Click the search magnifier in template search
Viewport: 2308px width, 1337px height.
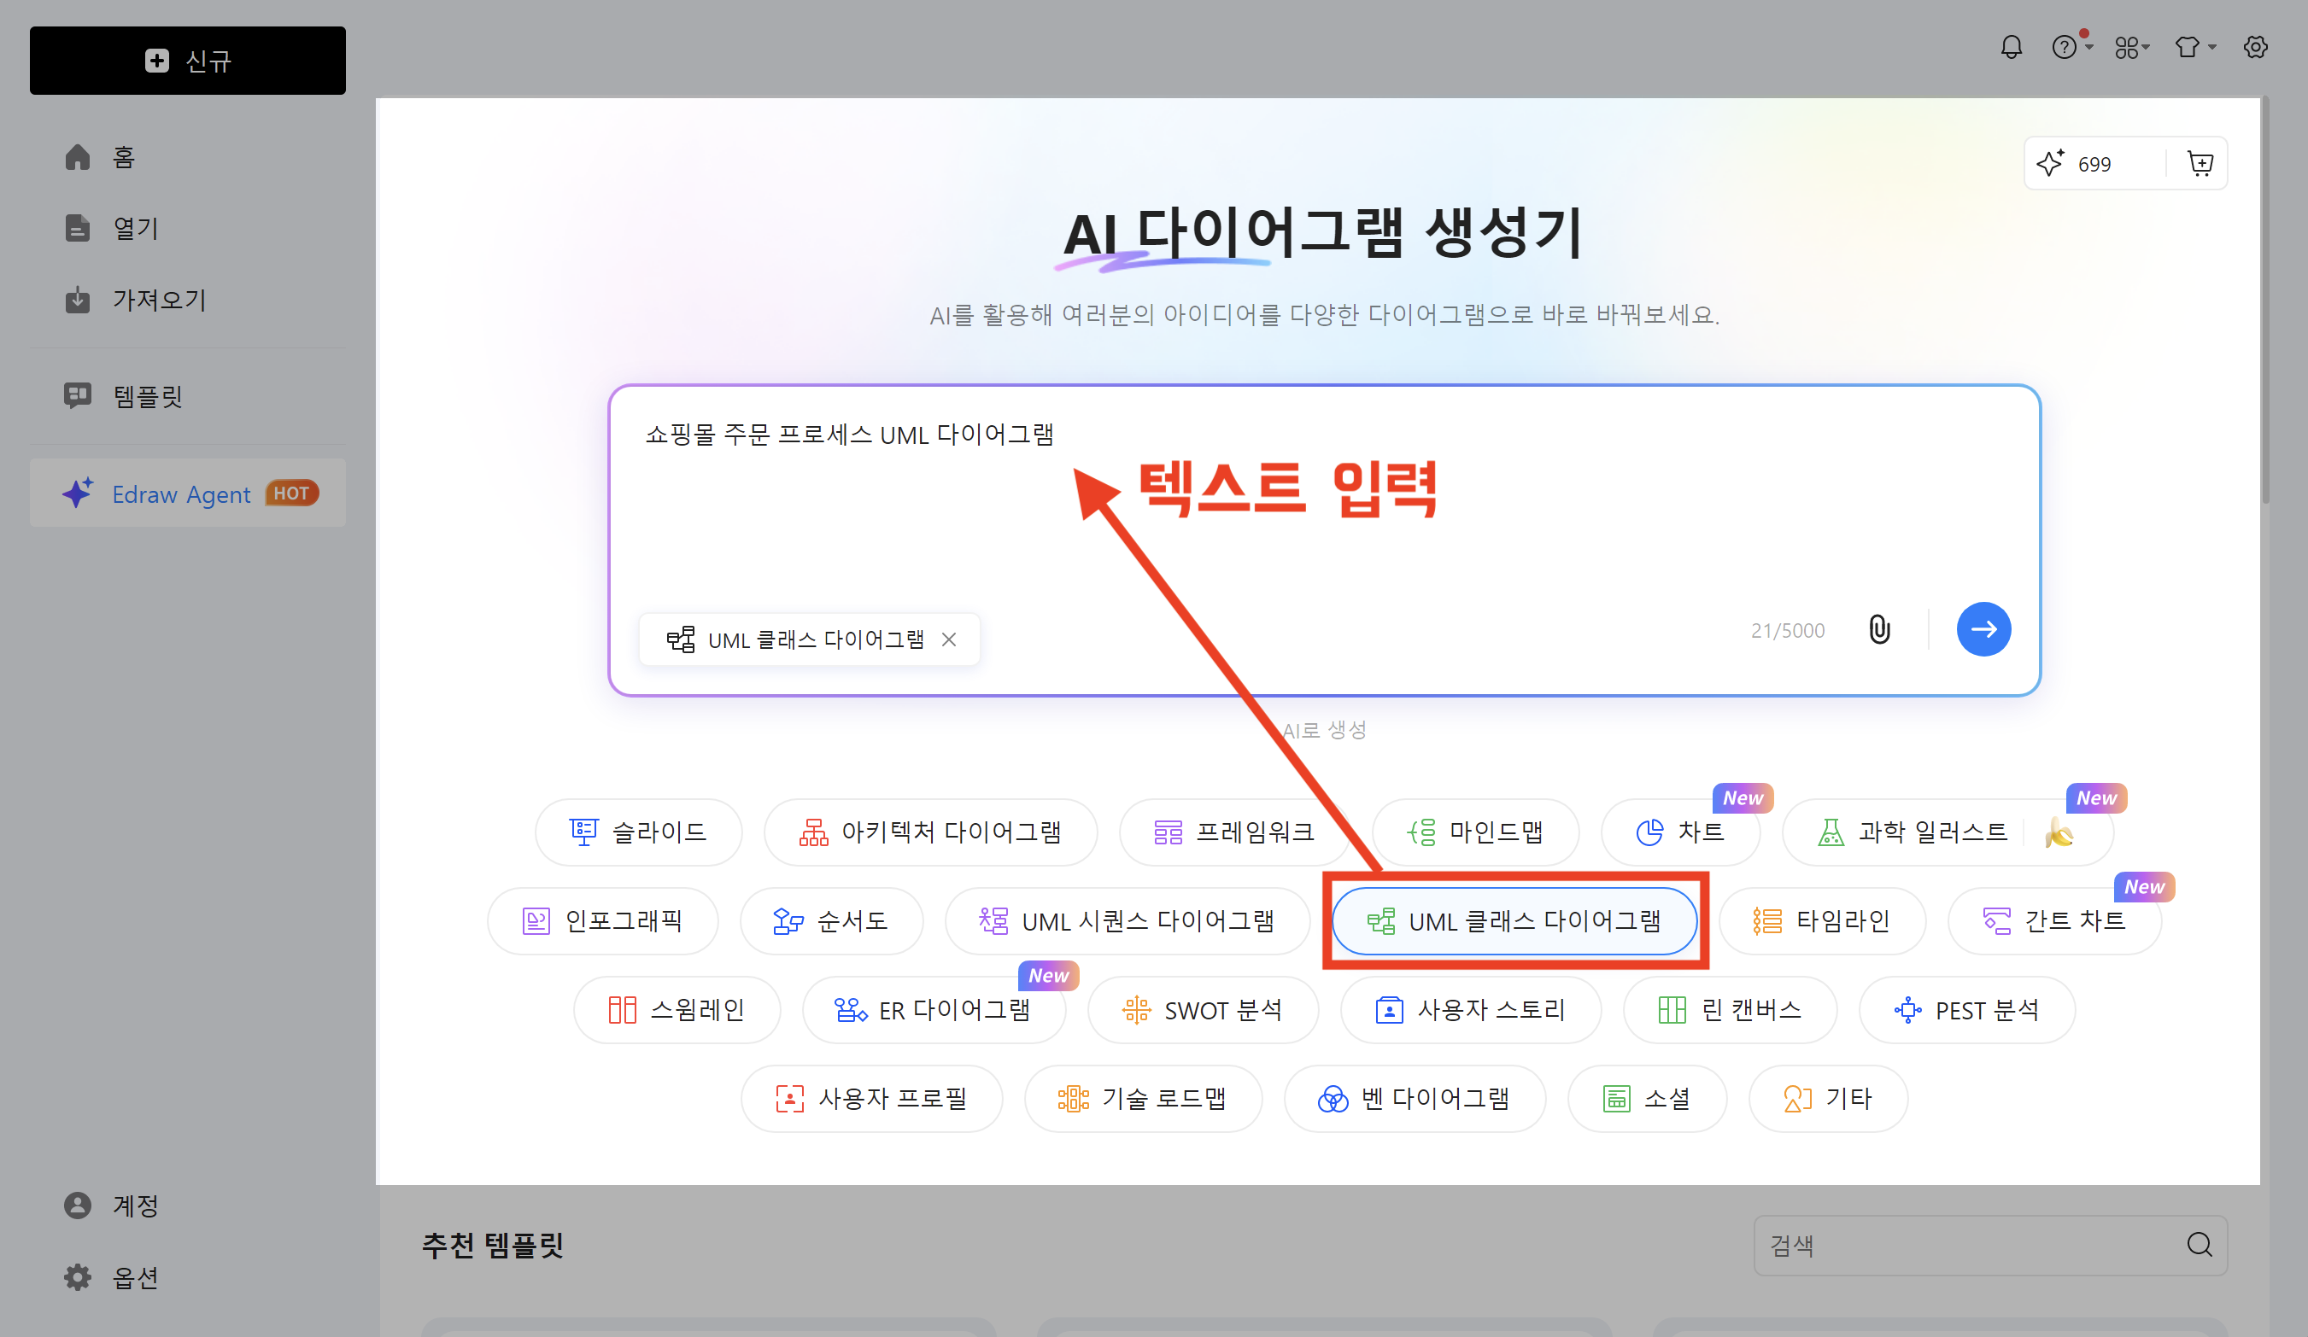(2199, 1245)
